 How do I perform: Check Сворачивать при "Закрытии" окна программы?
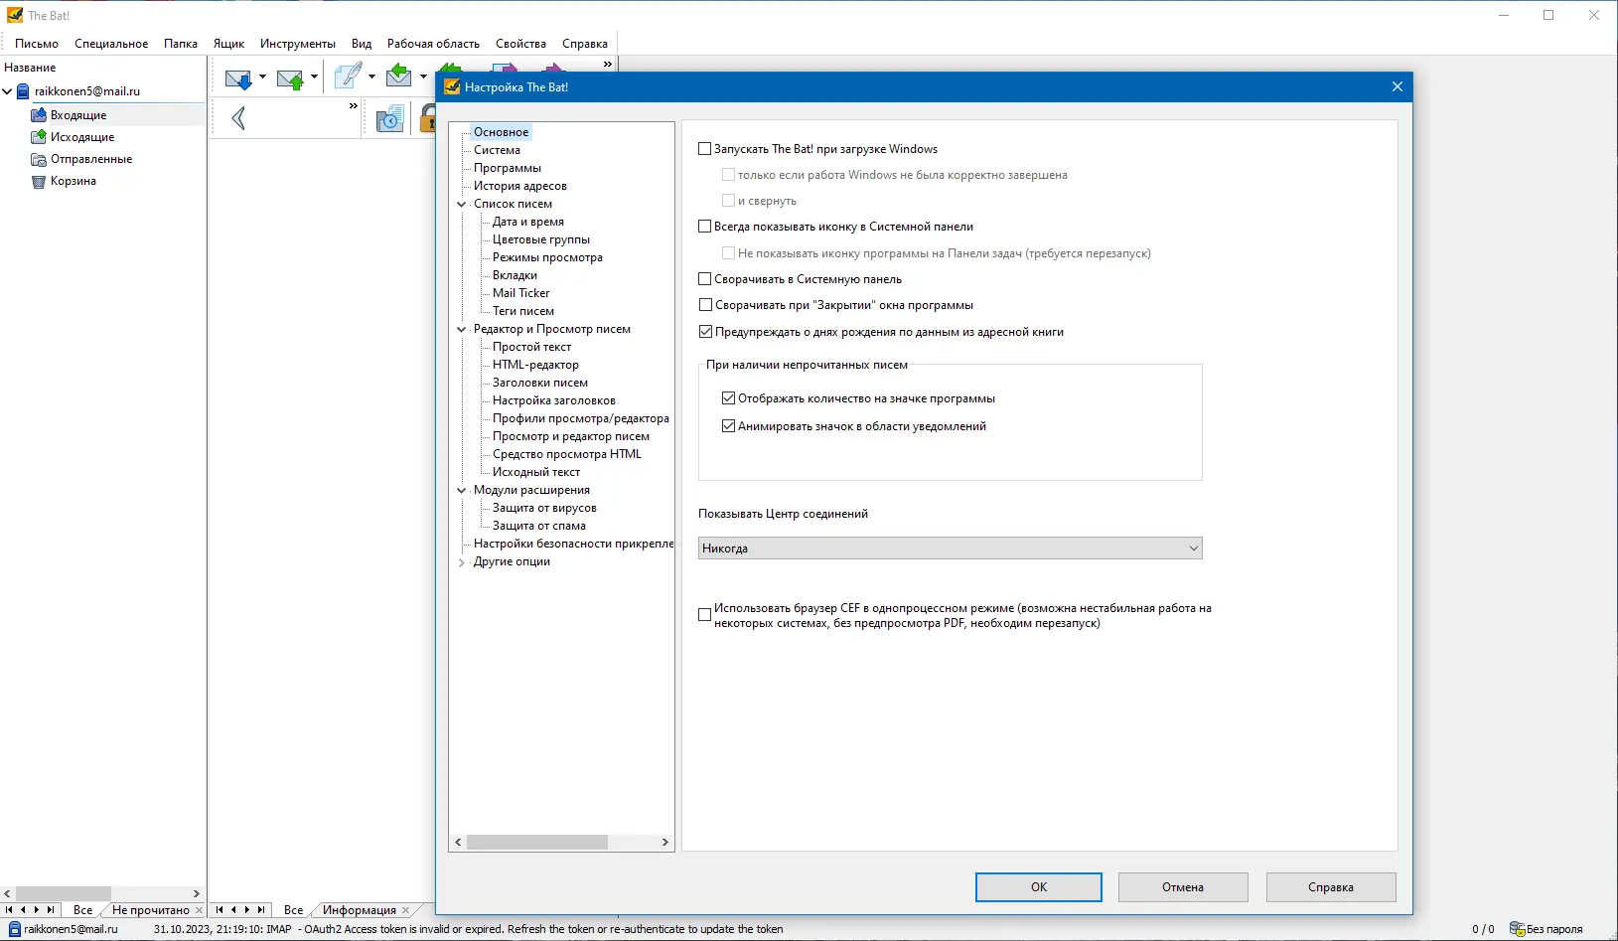point(705,305)
